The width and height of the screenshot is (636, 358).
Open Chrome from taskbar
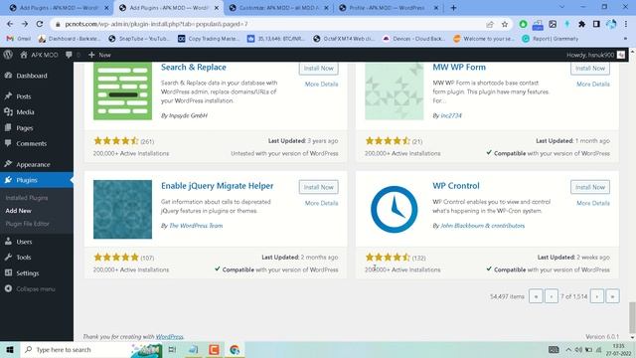(x=235, y=349)
